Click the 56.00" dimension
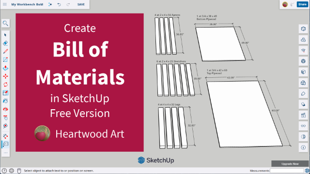 tap(180, 34)
